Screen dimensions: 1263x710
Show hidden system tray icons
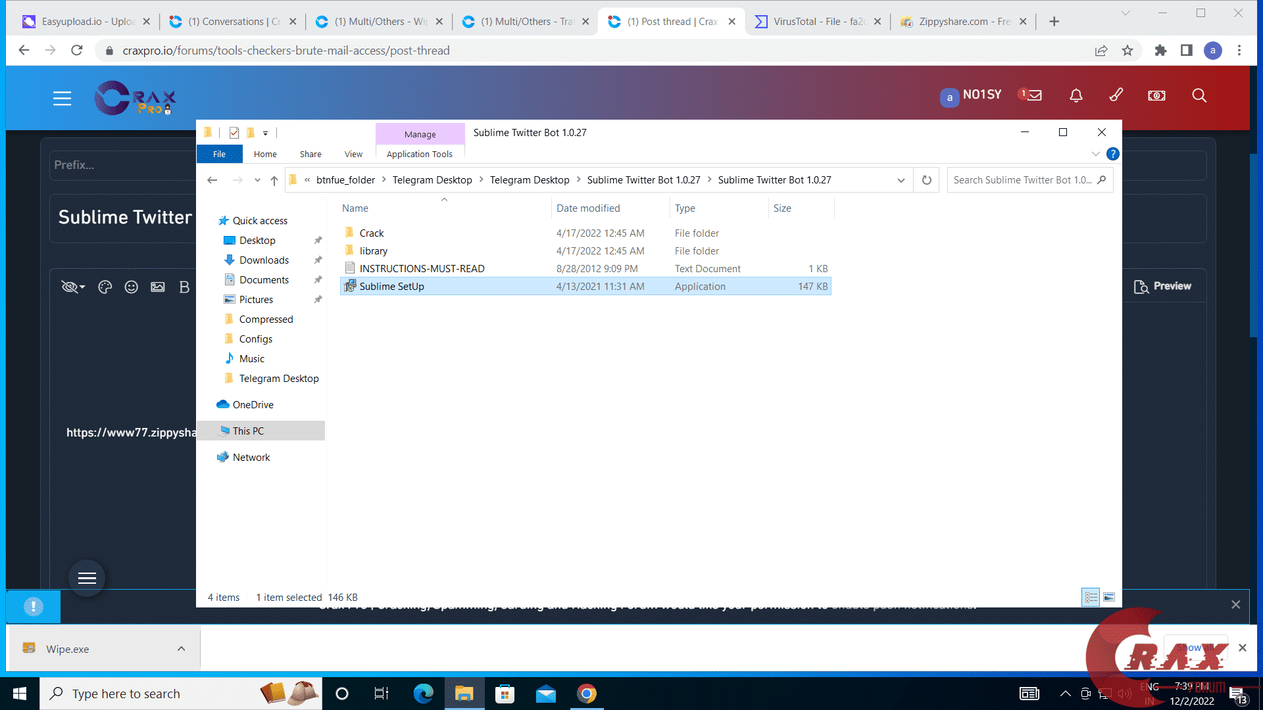point(1065,694)
